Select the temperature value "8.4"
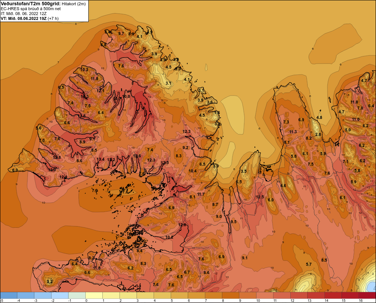Viewport: 376px width, 303px height. click(x=139, y=251)
